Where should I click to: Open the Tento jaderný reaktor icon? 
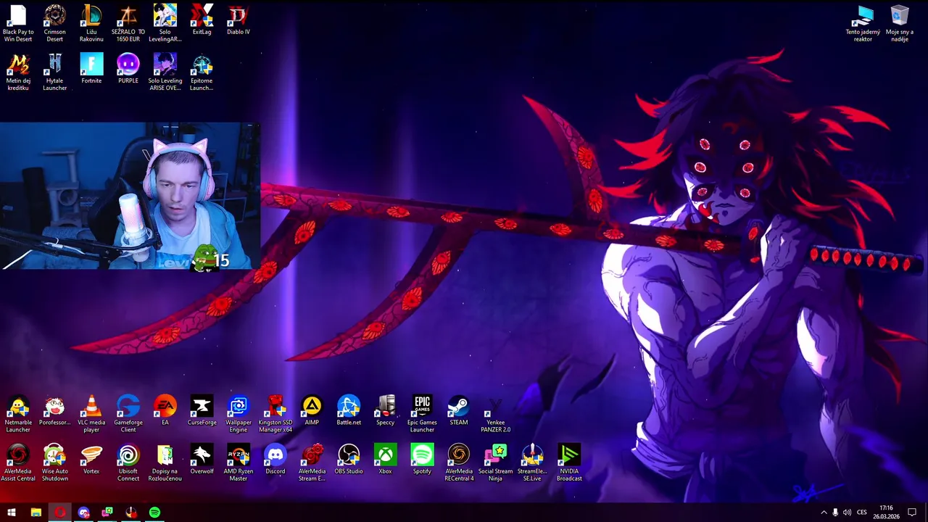point(863,22)
